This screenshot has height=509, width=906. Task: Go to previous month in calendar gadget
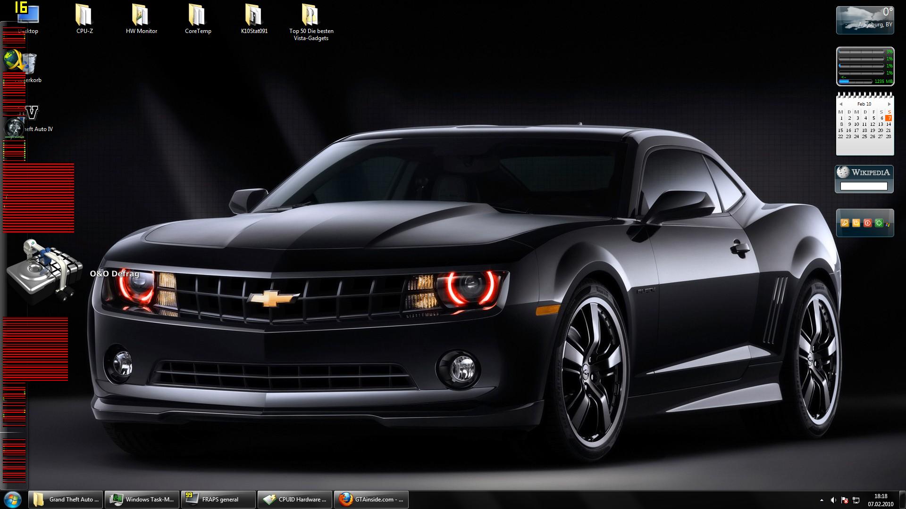840,104
